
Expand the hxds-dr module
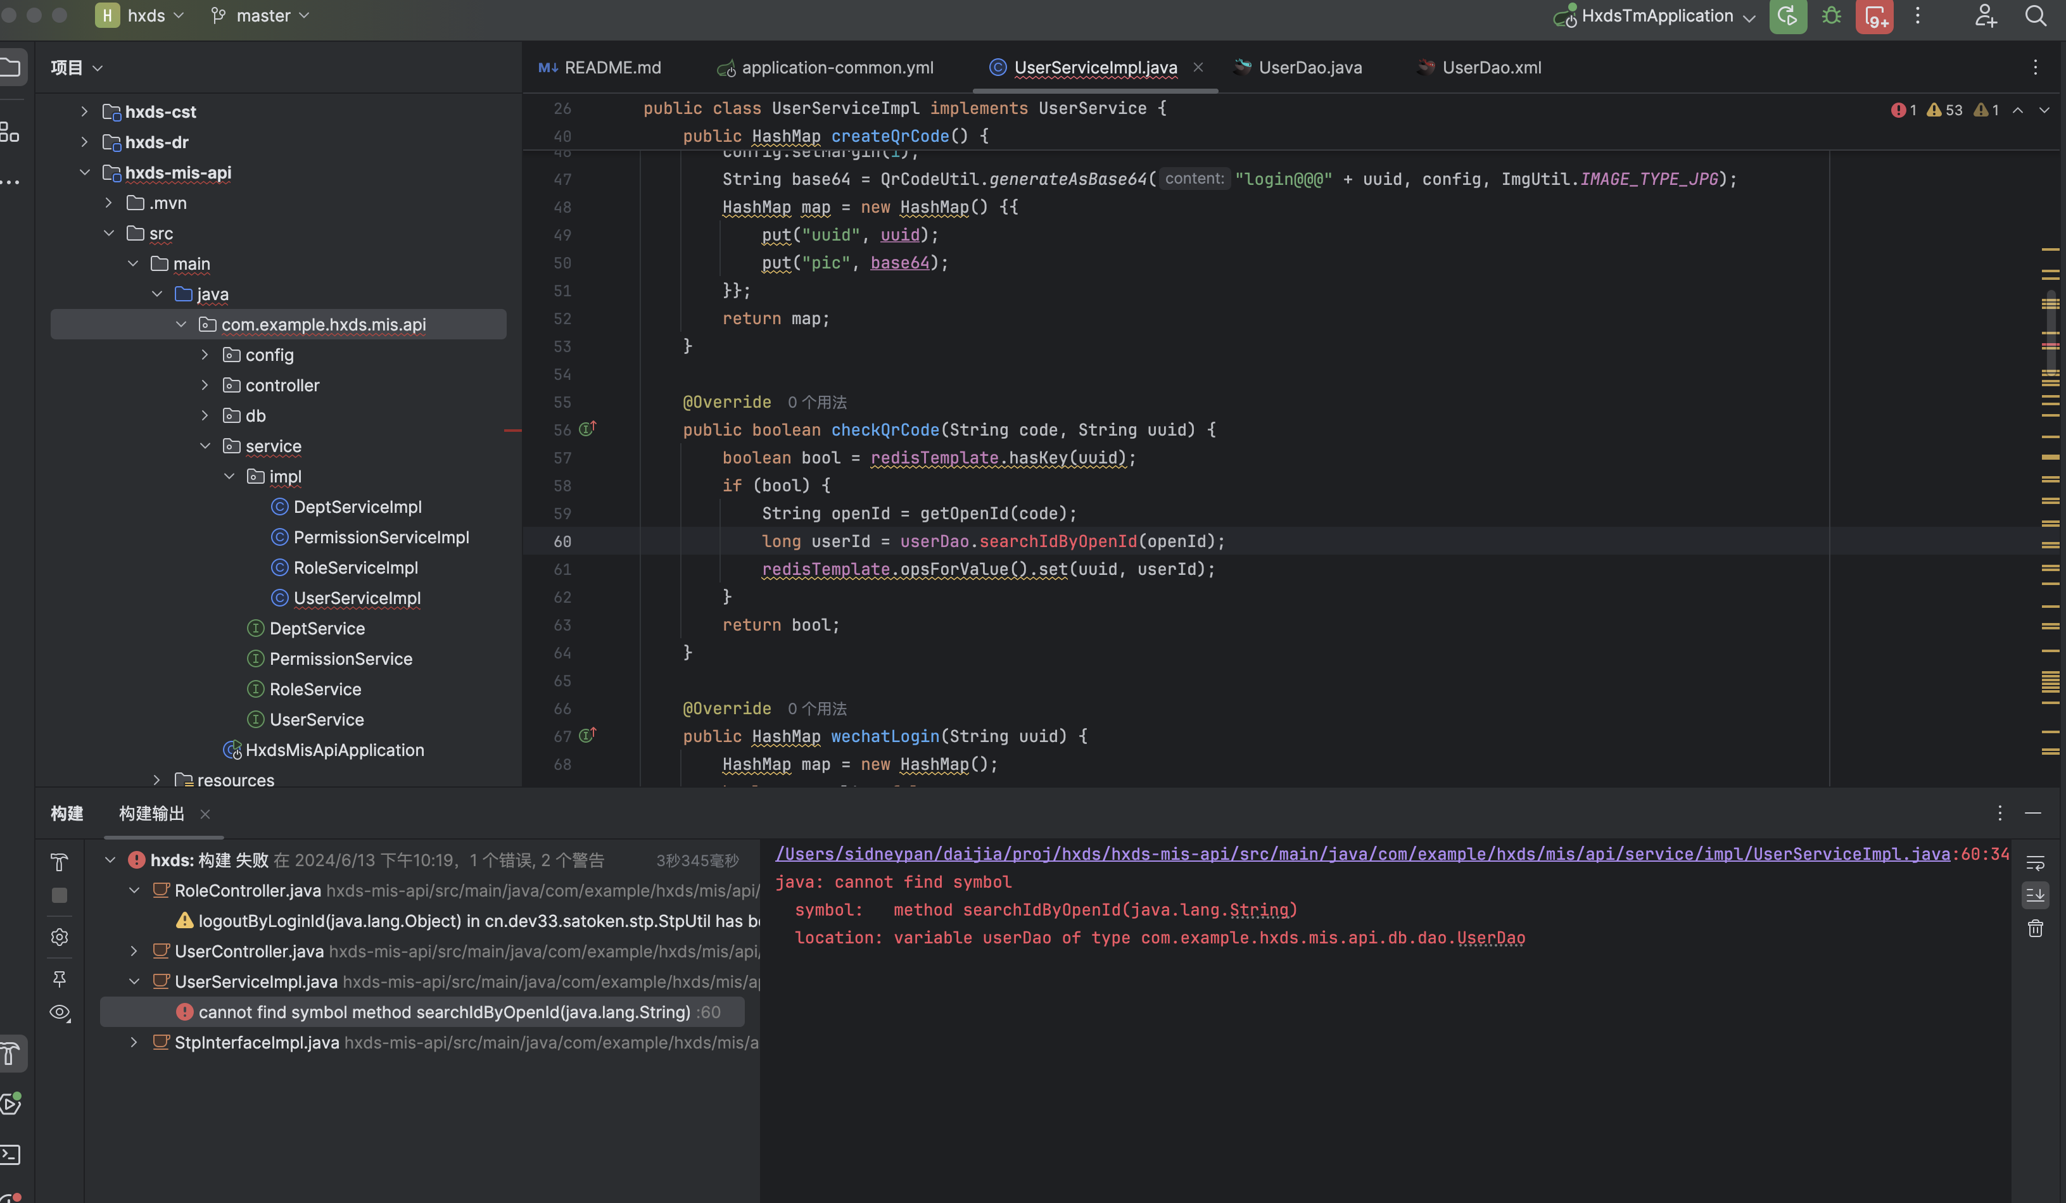(84, 142)
